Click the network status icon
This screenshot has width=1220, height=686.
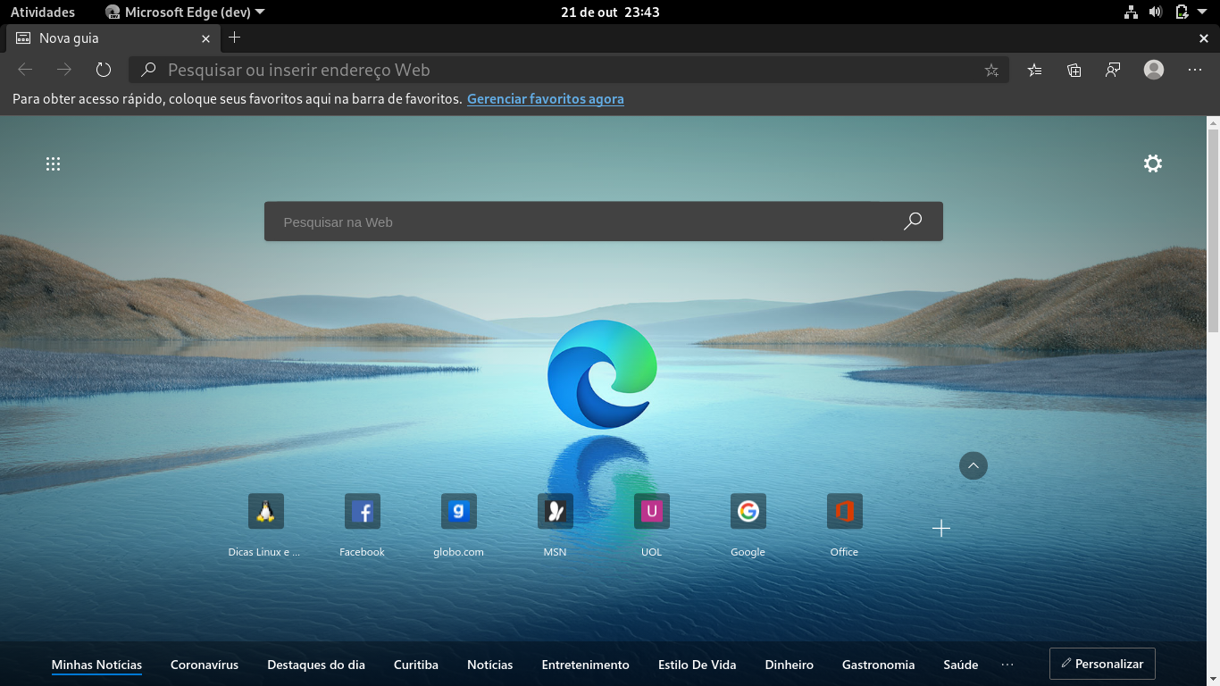[x=1131, y=12]
